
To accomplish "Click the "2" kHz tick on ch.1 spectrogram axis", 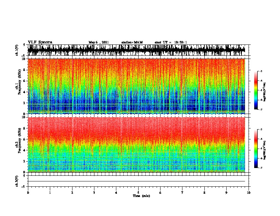I will [x=25, y=103].
